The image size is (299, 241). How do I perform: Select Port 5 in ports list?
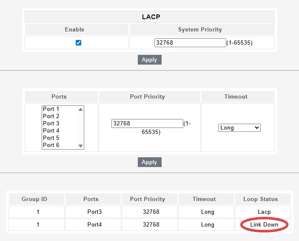click(51, 138)
